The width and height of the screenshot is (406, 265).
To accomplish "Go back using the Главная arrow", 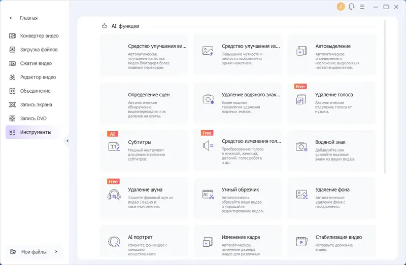I will pos(11,18).
